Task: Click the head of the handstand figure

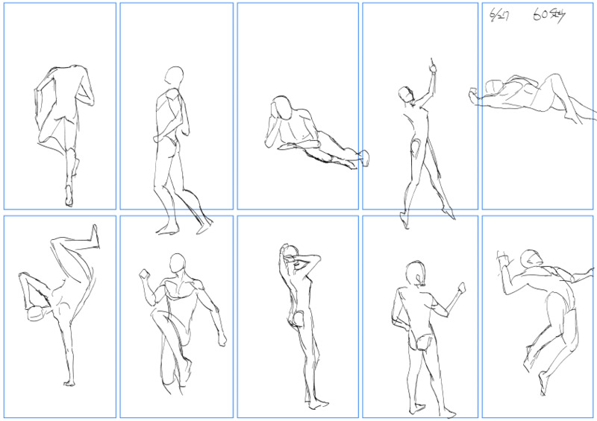Action: click(36, 314)
